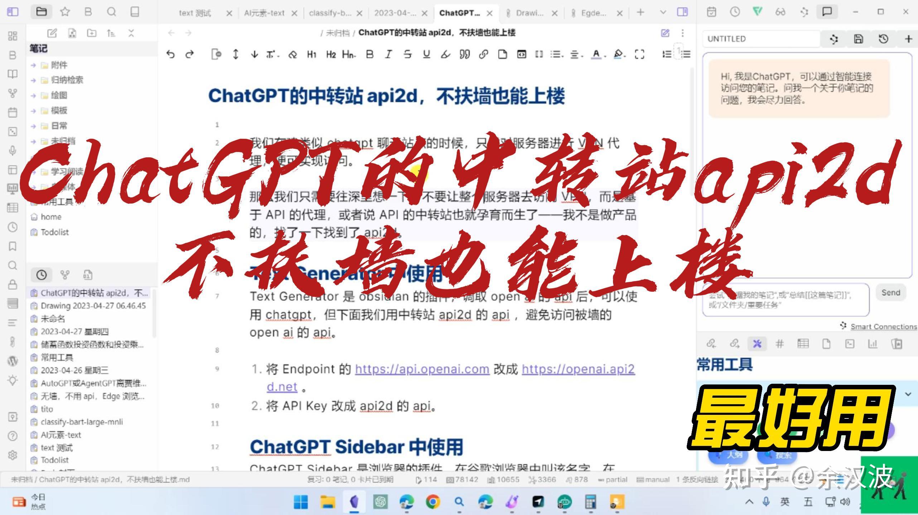Switch to the text 测试 tab
The width and height of the screenshot is (918, 515).
pyautogui.click(x=195, y=13)
